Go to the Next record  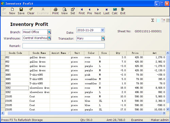pos(98,11)
